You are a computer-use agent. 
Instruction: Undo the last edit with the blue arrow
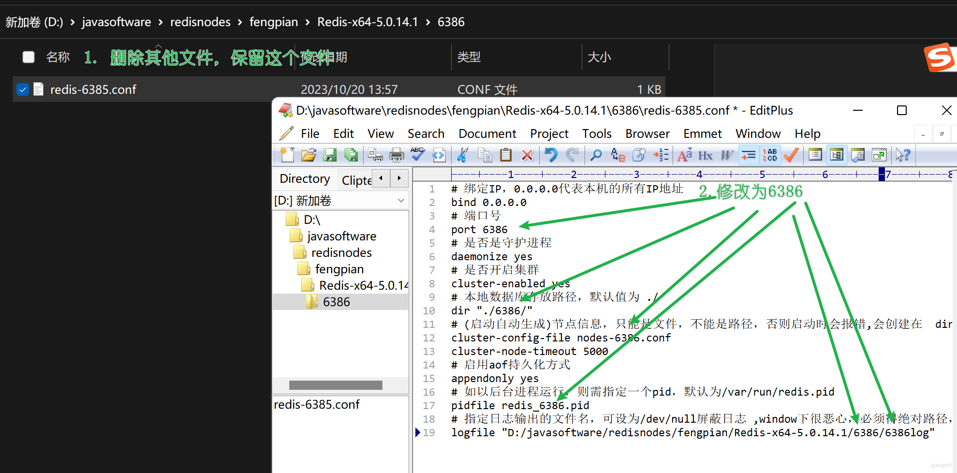tap(551, 155)
